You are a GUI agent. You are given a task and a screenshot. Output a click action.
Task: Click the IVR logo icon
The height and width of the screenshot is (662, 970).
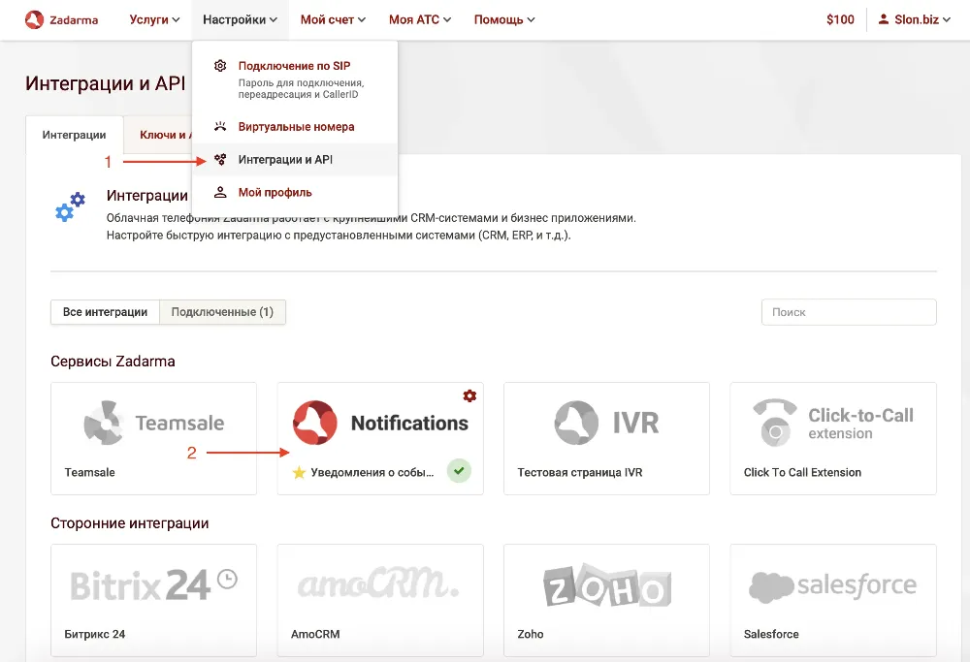576,423
